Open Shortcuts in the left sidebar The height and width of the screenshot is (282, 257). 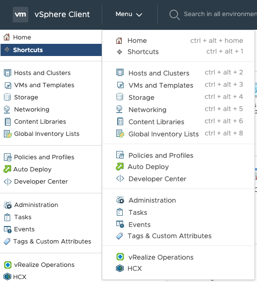point(51,50)
